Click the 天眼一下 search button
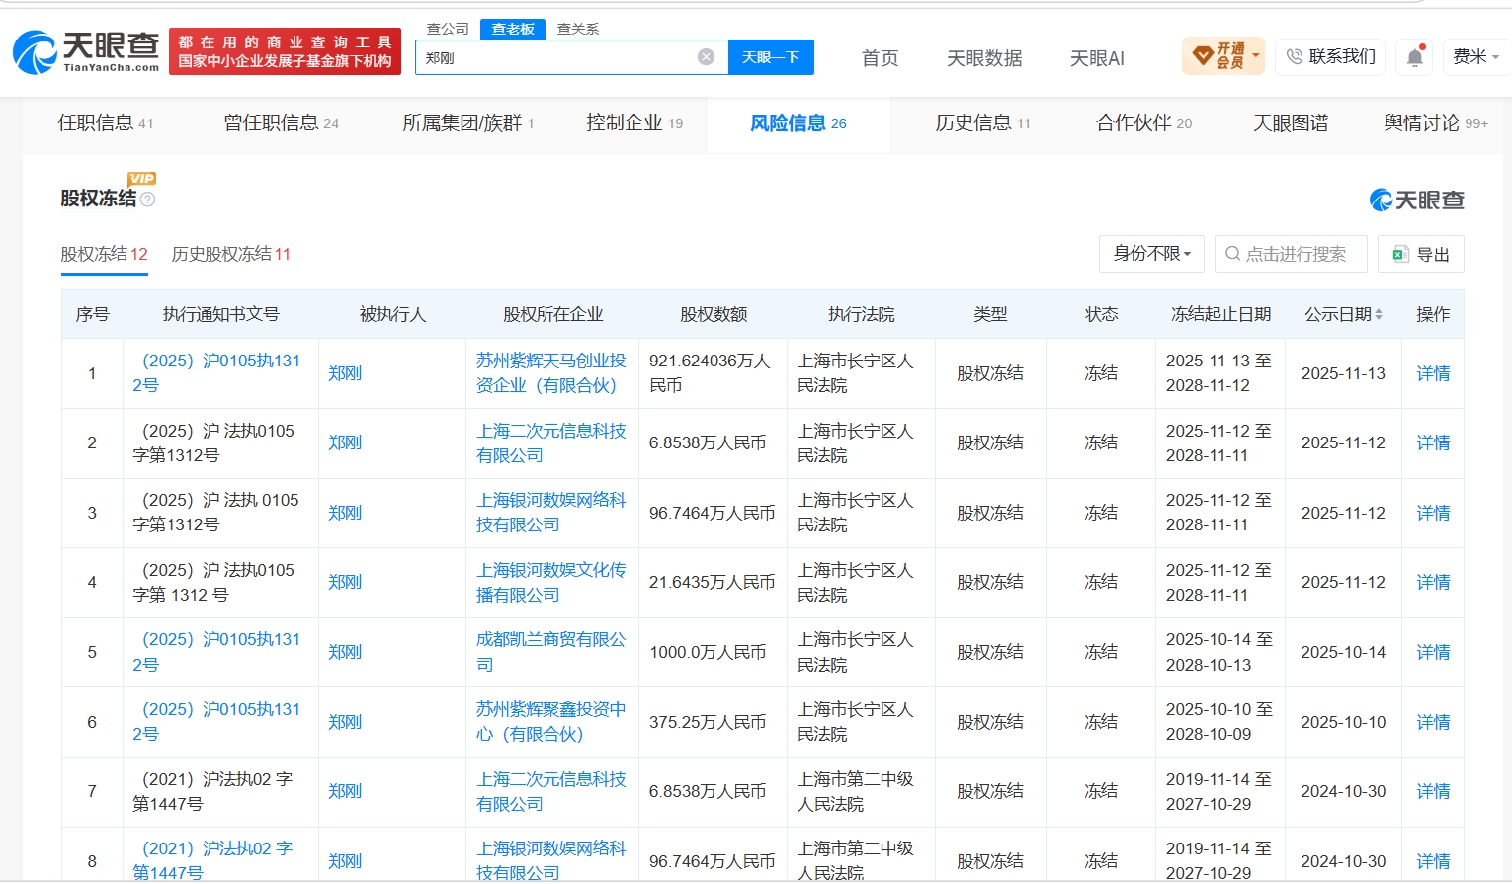 [771, 57]
